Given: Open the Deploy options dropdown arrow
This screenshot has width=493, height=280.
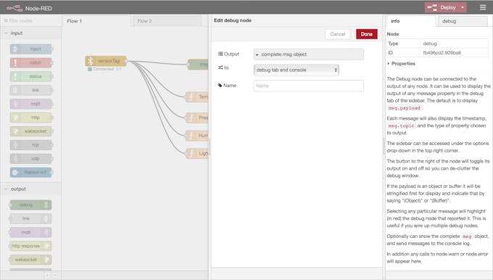Looking at the screenshot, I should click(463, 7).
